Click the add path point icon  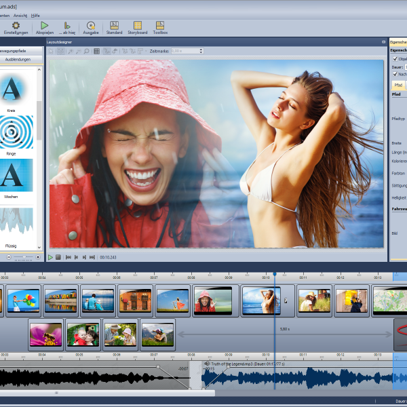coord(125,51)
